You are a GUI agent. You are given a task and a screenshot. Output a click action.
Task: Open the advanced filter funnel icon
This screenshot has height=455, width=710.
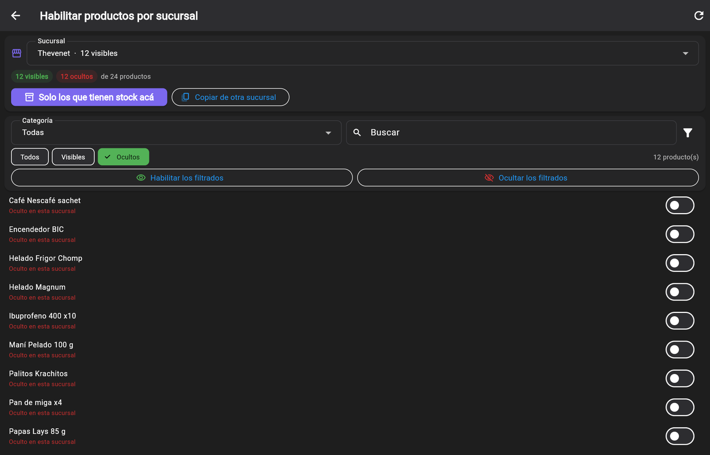click(688, 133)
